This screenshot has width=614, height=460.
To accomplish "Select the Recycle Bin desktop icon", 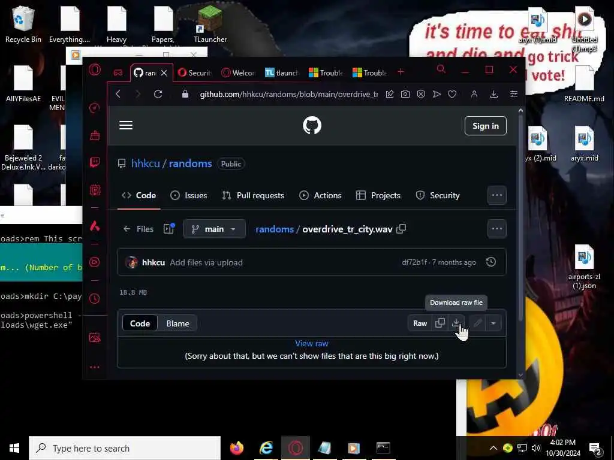I will (x=23, y=24).
